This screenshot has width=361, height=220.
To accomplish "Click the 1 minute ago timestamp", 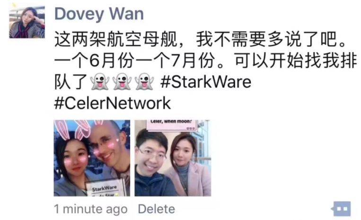I will coord(90,209).
